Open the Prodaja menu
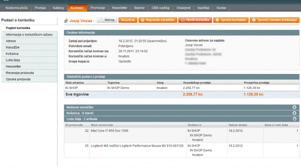 coord(40,8)
